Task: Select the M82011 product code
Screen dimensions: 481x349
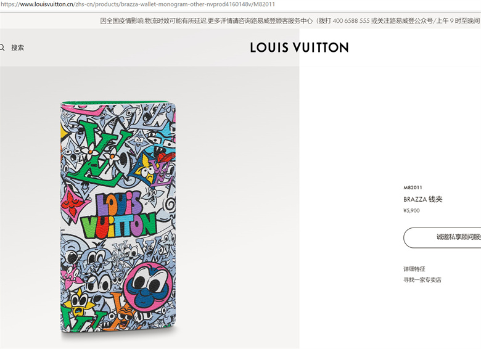Action: (413, 187)
